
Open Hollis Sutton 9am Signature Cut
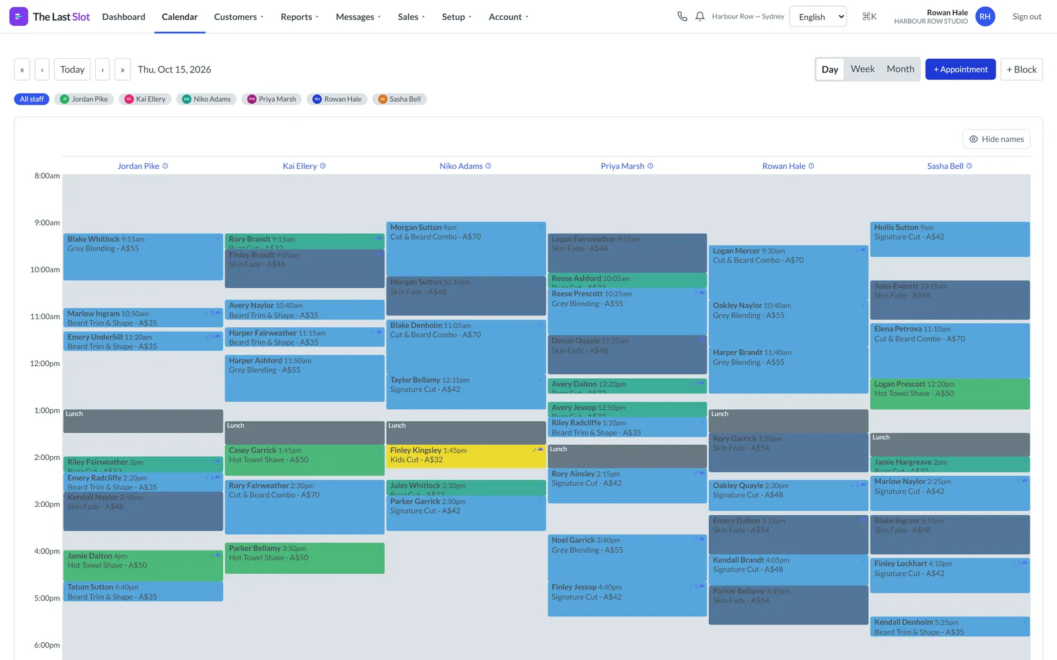point(950,239)
